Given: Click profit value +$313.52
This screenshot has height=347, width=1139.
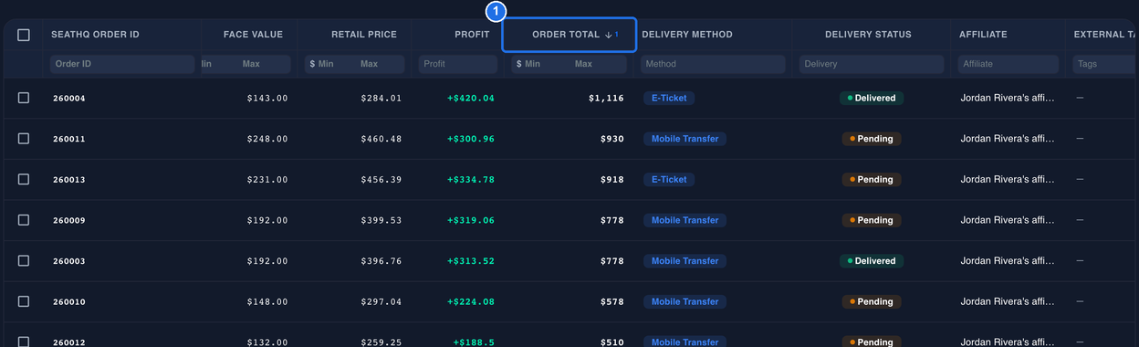Looking at the screenshot, I should click(x=471, y=261).
